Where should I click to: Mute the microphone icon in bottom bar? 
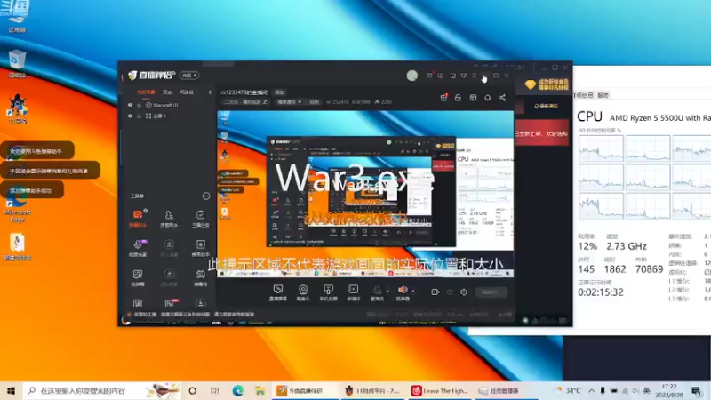click(377, 291)
